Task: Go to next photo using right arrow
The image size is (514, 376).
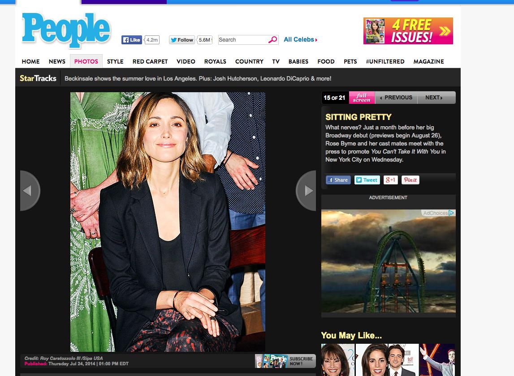Action: click(307, 191)
